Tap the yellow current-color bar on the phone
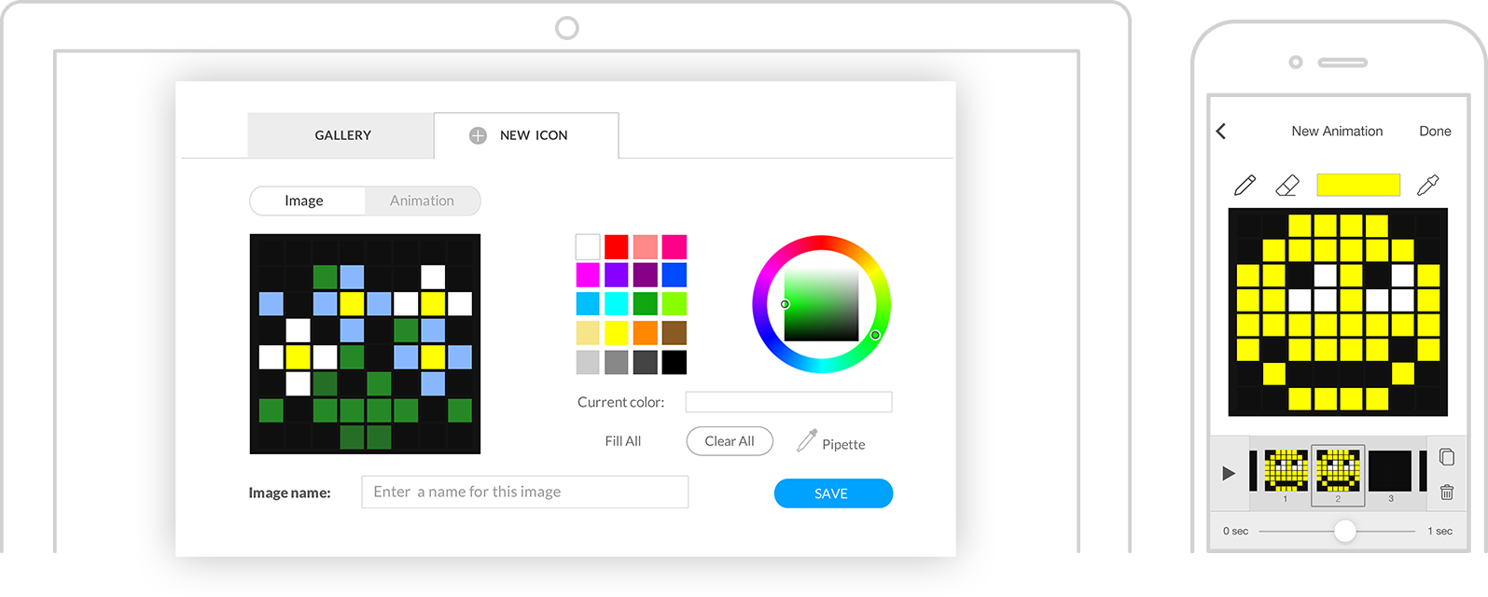This screenshot has height=597, width=1488. [1358, 185]
